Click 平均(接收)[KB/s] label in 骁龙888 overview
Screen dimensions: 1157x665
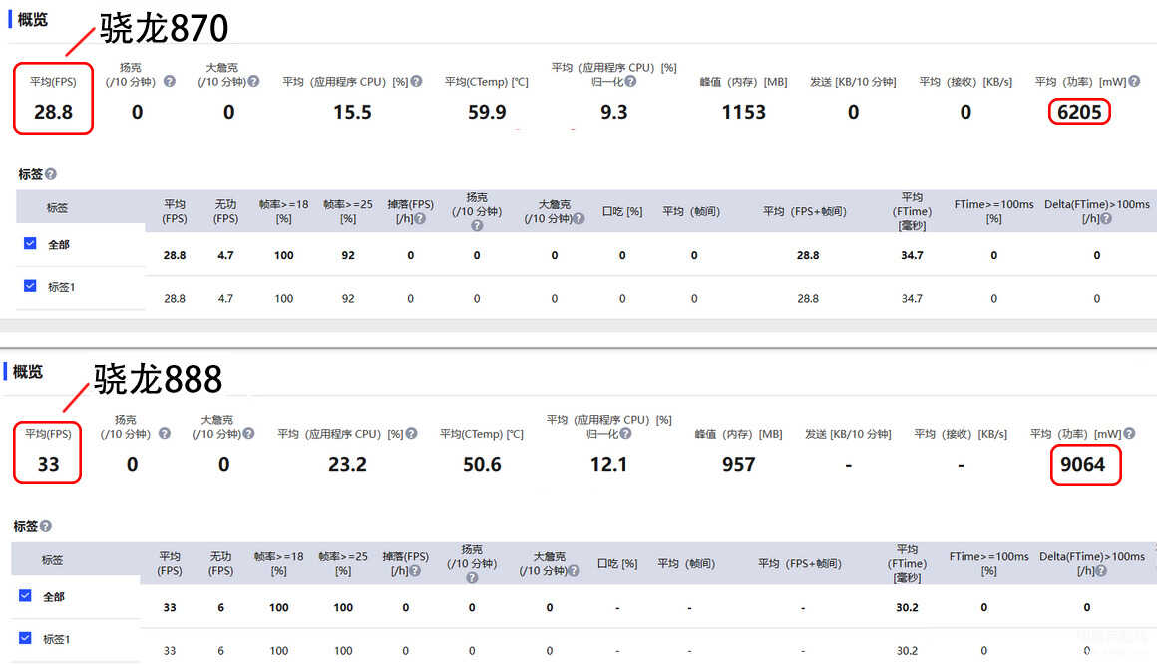click(961, 434)
